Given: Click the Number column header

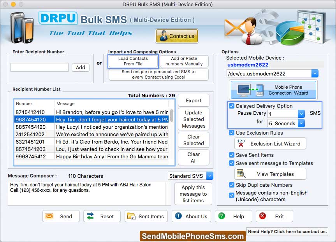Looking at the screenshot, I should (x=34, y=103).
